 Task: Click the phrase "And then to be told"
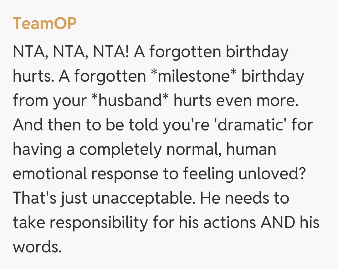point(85,125)
